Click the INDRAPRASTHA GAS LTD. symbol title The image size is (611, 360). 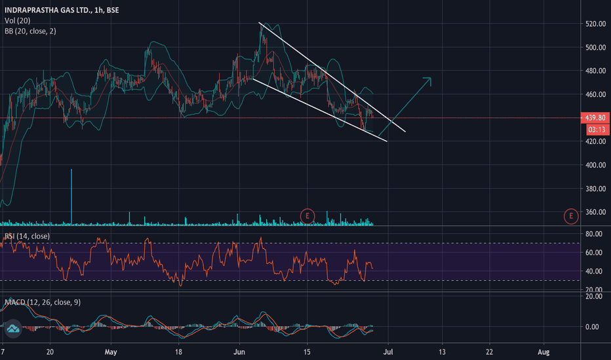62,10
